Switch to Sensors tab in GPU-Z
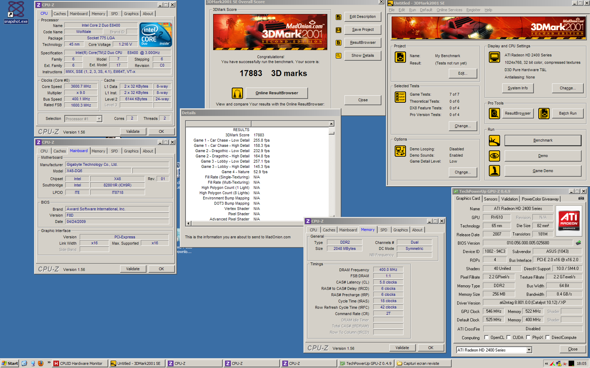 [x=490, y=199]
